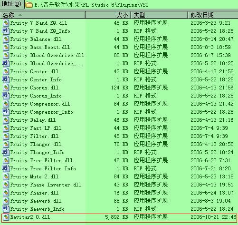
Task: Click the Fruity Chorus.dll file icon
Action: (6, 88)
